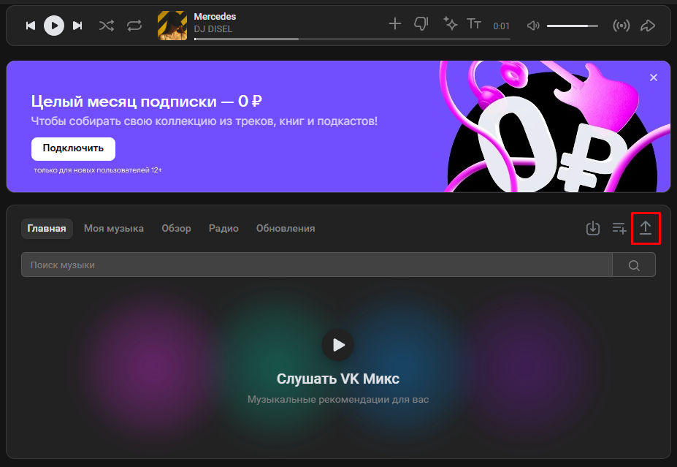Toggle repeat track mode

[134, 26]
